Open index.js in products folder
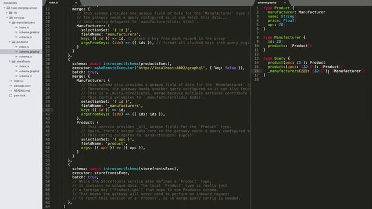This screenshot has width=372, height=209. [24, 47]
